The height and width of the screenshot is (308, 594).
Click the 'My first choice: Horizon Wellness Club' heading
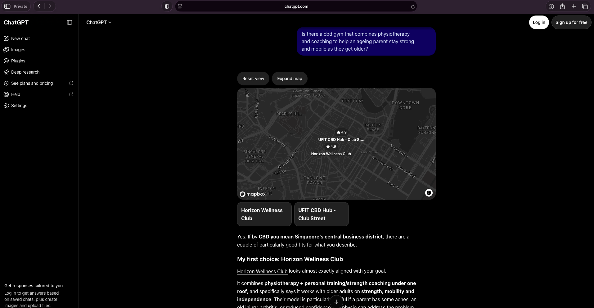(x=290, y=259)
